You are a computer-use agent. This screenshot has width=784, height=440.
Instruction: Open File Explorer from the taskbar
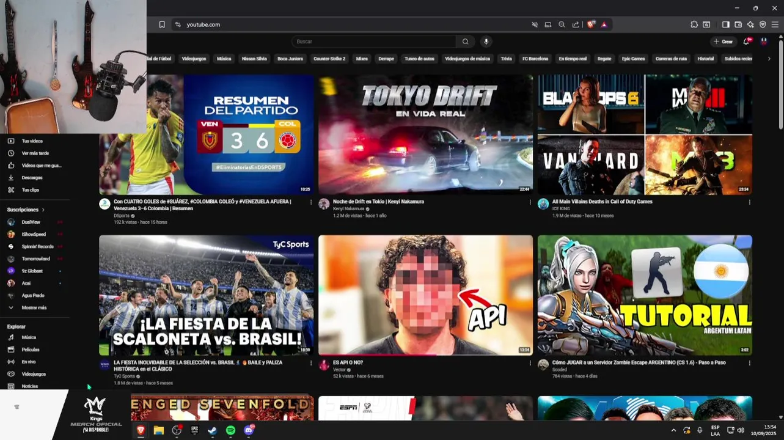tap(159, 430)
